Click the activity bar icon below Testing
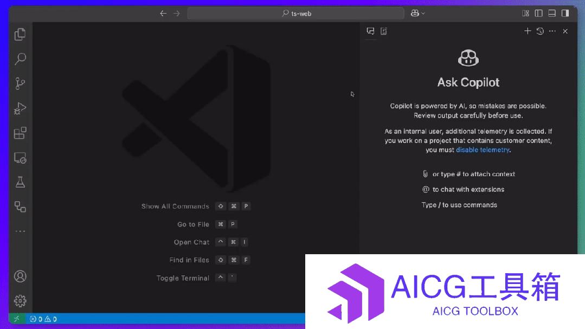Screen dimensions: 585x329 20,207
